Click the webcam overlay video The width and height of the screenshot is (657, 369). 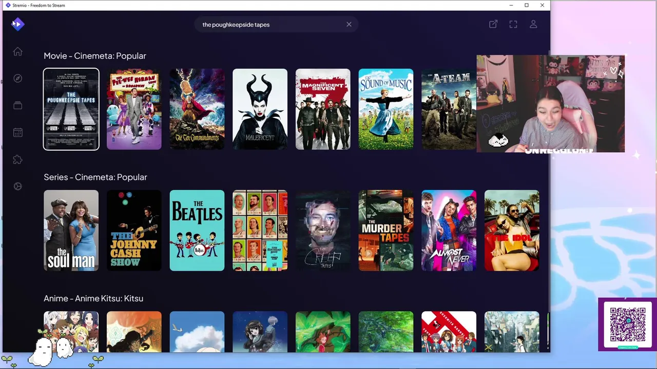click(x=551, y=104)
